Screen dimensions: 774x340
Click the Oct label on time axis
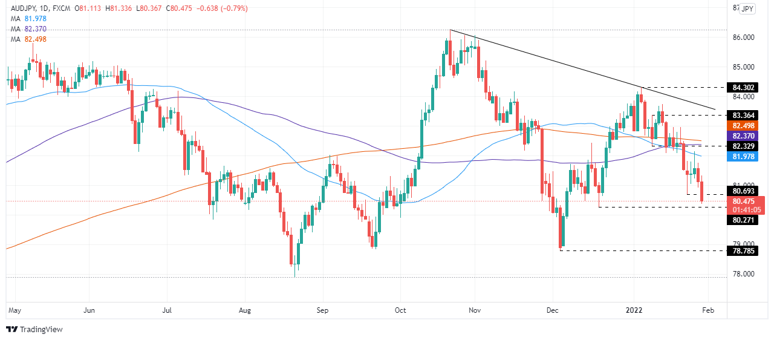(400, 310)
